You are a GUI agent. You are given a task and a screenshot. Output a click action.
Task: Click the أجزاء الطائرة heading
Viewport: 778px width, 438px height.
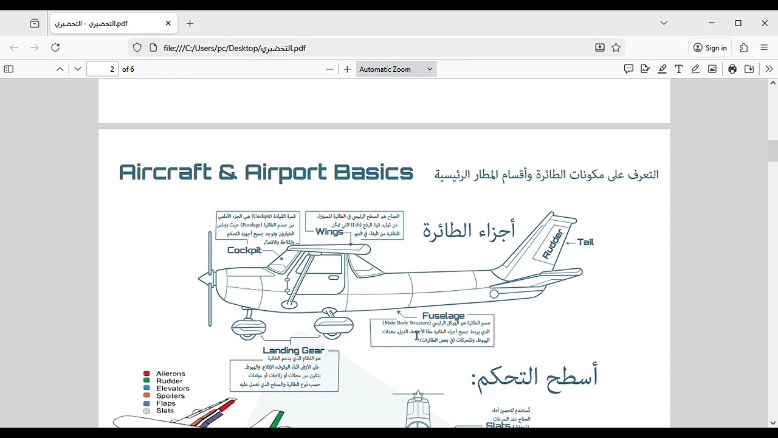point(469,231)
